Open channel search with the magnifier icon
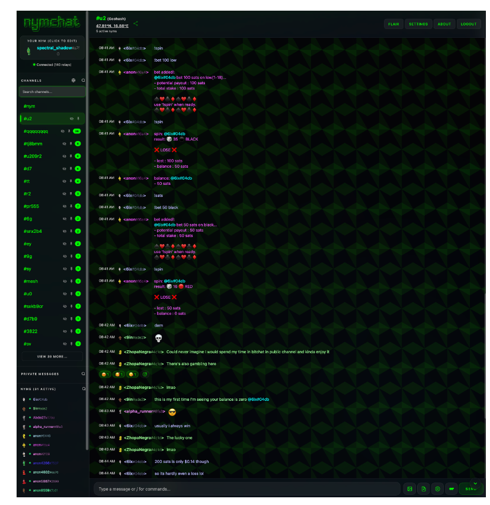 (84, 80)
